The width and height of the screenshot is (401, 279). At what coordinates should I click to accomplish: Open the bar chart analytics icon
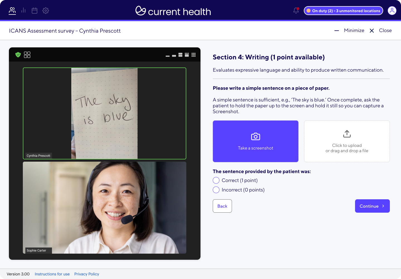23,11
